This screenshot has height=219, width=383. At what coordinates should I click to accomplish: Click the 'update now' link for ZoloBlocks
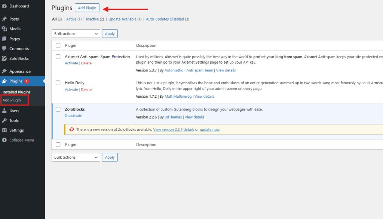point(209,130)
